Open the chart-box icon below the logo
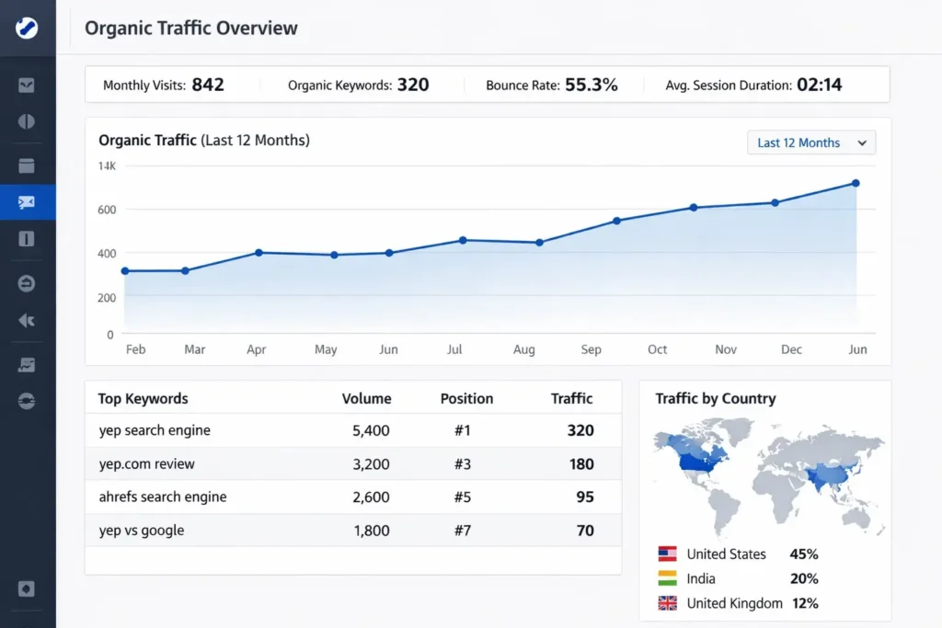942x628 pixels. (27, 86)
